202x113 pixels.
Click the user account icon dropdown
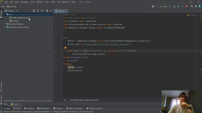(x=153, y=6)
